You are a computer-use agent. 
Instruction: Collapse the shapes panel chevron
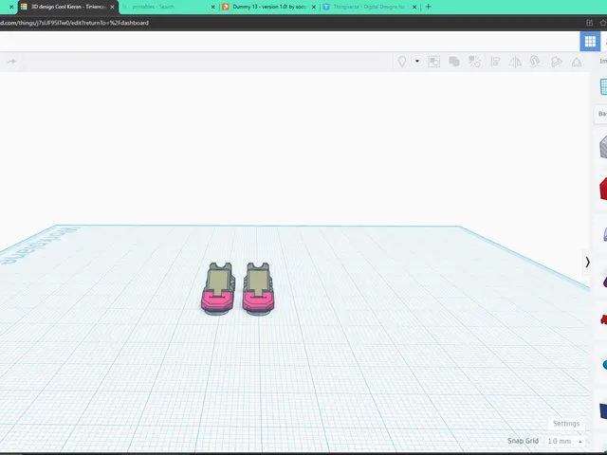tap(587, 262)
